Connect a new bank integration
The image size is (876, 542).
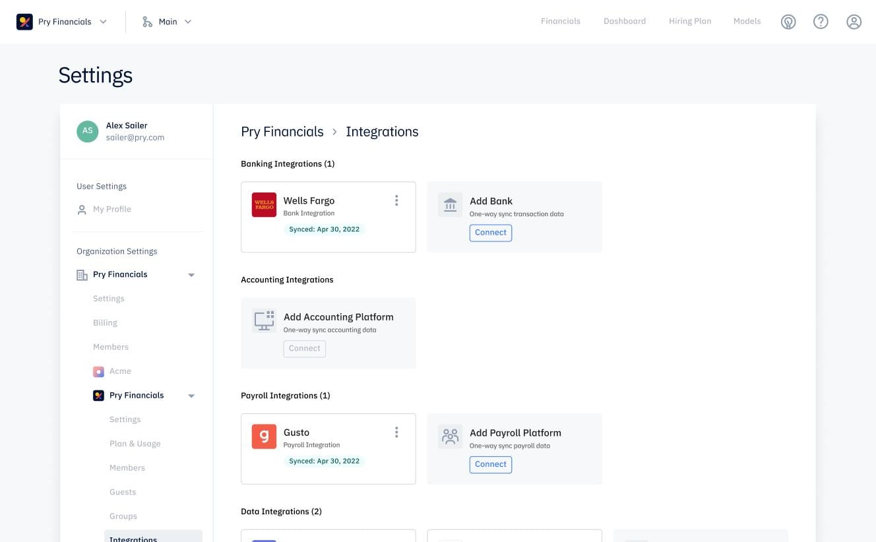[x=490, y=232]
